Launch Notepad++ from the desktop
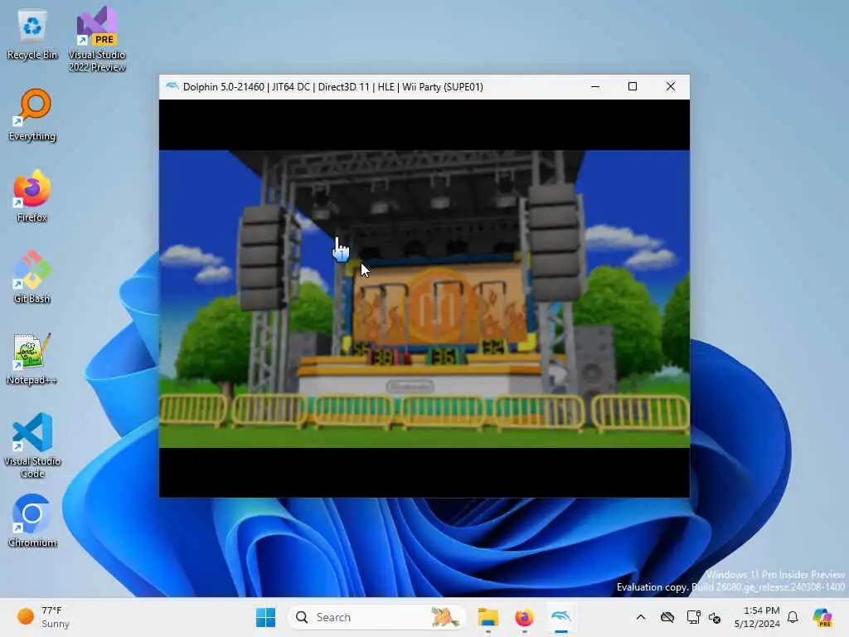Viewport: 849px width, 637px height. coord(32,358)
